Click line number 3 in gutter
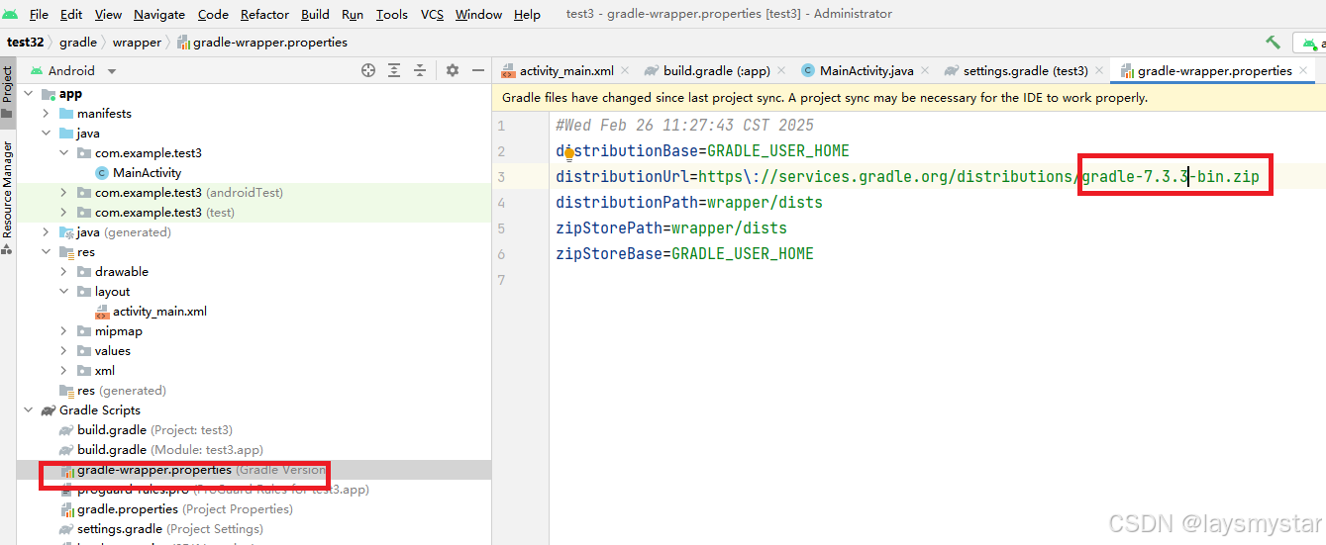 click(x=501, y=177)
